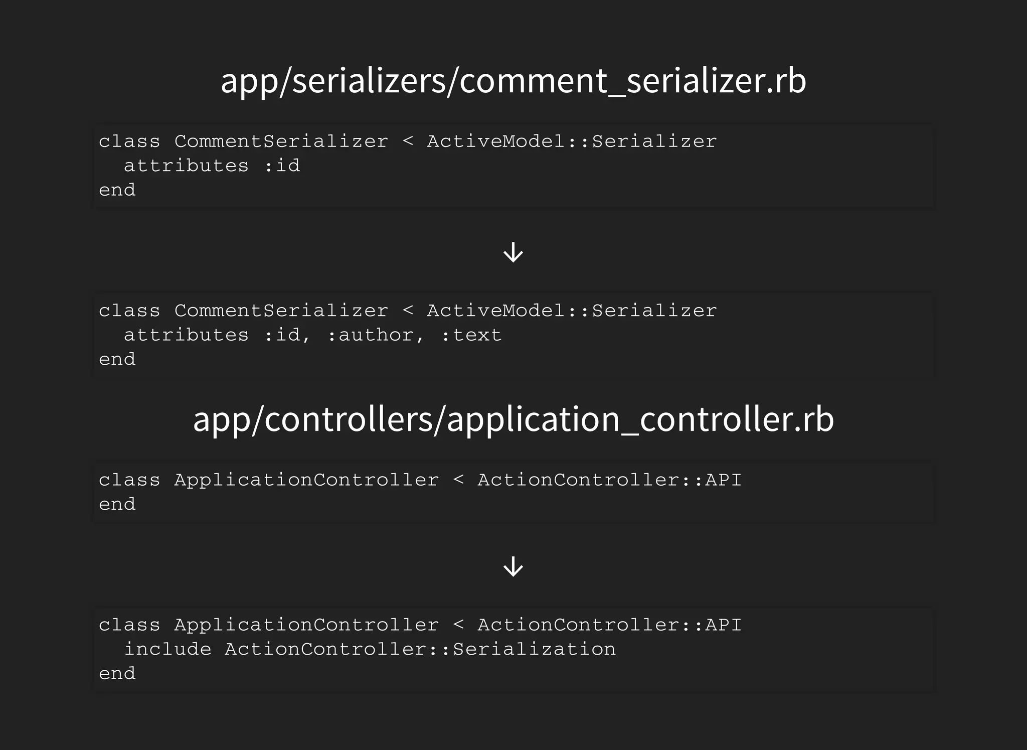Click the down arrow below the first serializer block
The image size is (1027, 750).
pyautogui.click(x=513, y=252)
